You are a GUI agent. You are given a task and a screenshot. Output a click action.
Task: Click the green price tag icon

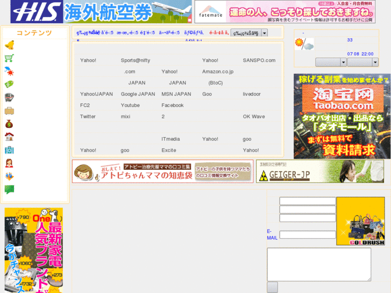click(x=10, y=84)
